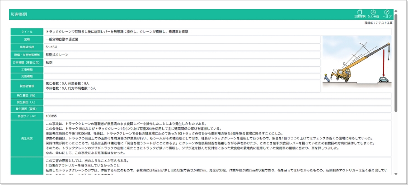
Task: Click the 発生状況 row label
Action: pyautogui.click(x=27, y=138)
